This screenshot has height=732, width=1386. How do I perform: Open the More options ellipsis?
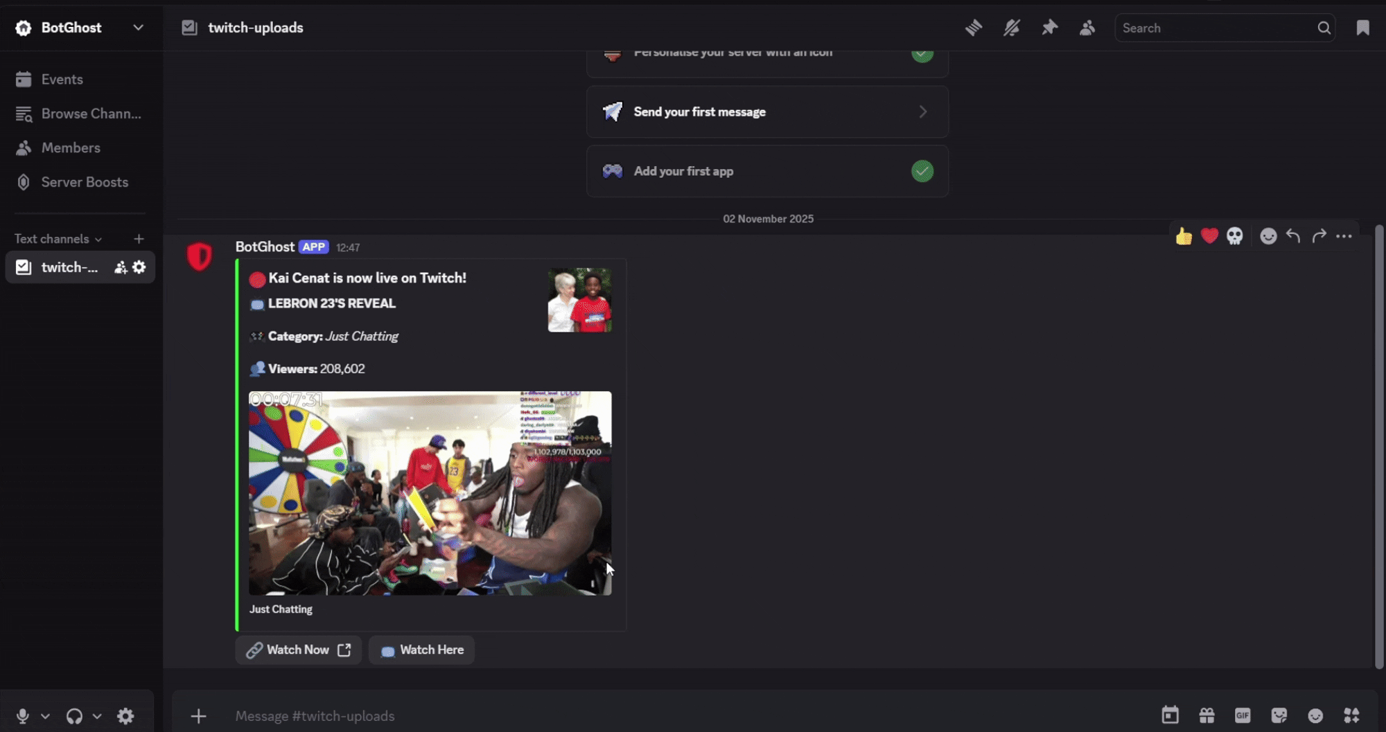pyautogui.click(x=1344, y=236)
